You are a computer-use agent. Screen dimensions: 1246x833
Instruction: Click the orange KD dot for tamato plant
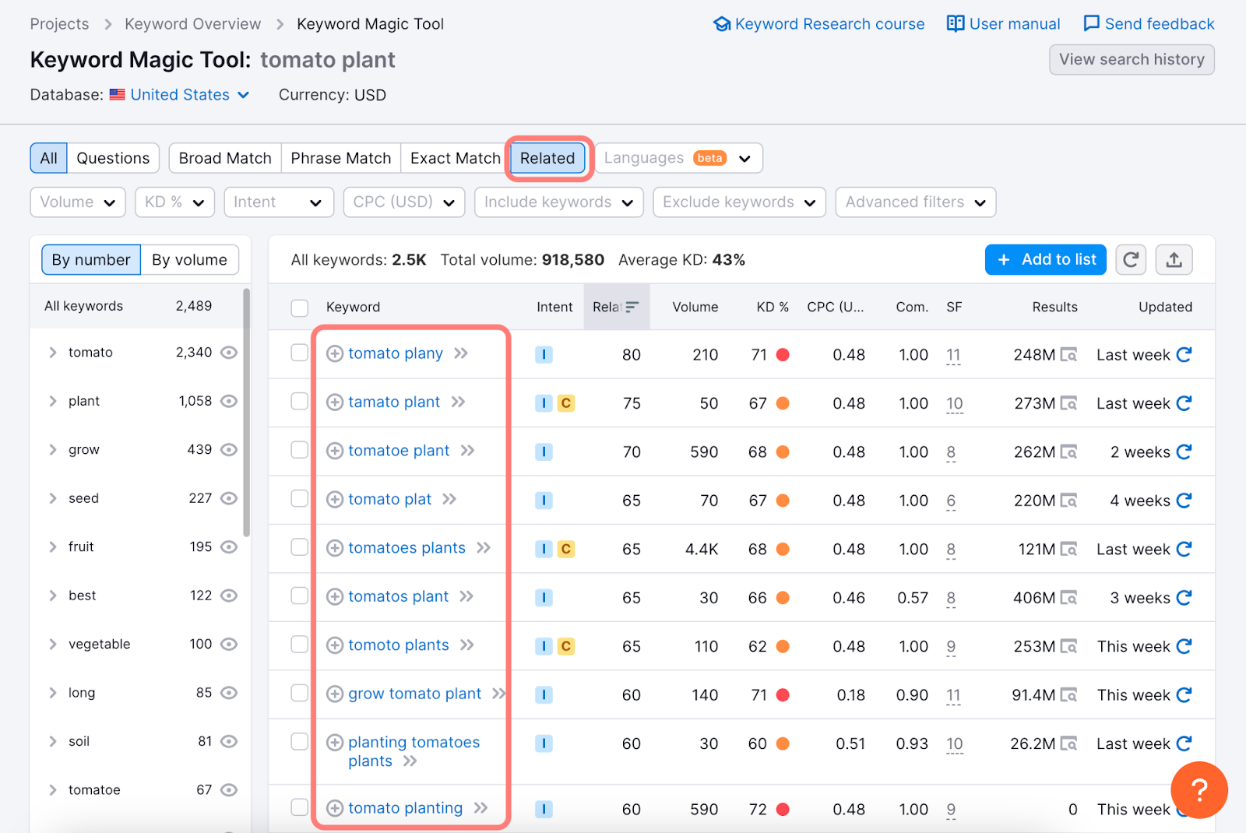click(x=783, y=403)
